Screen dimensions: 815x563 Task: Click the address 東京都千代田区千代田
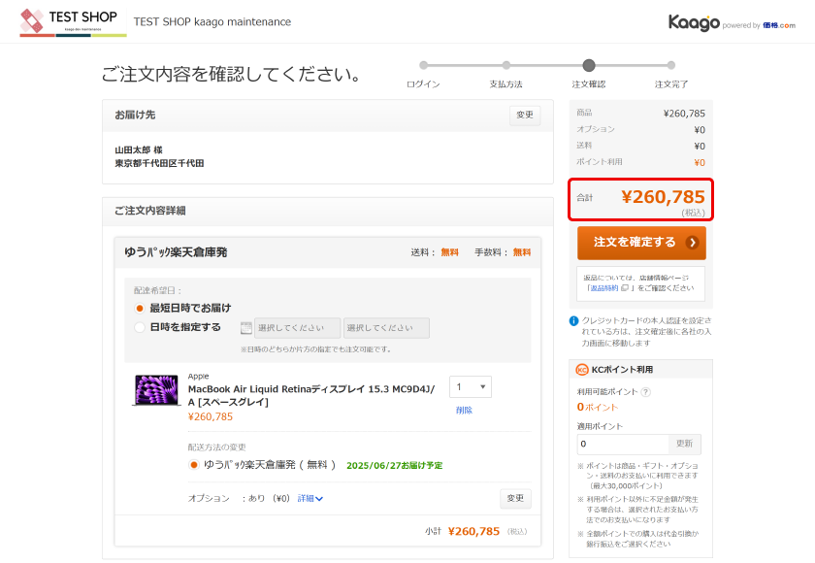click(159, 163)
